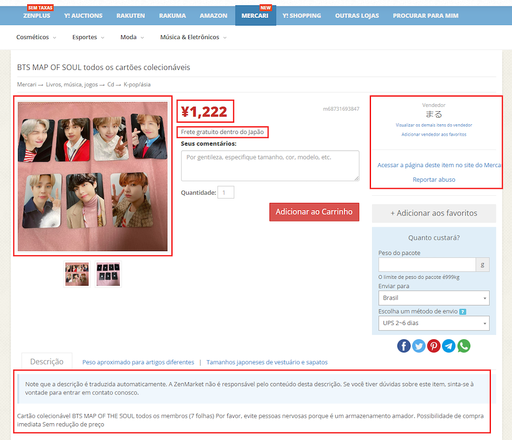Click item ID m68731693847
This screenshot has width=512, height=440.
[341, 109]
